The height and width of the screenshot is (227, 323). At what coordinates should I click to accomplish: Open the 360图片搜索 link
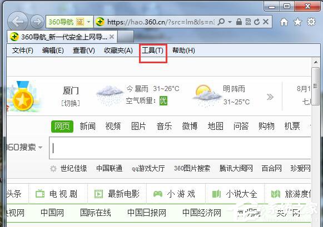[x=192, y=169]
